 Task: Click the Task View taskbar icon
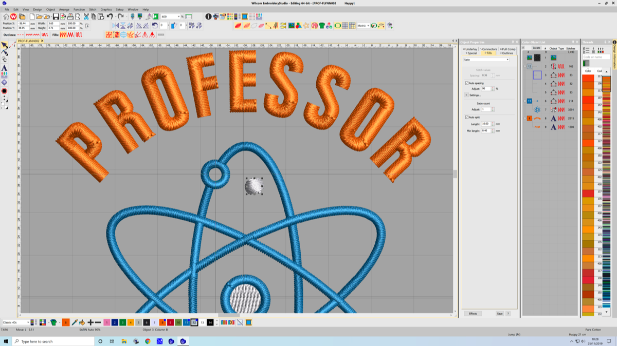coord(112,341)
